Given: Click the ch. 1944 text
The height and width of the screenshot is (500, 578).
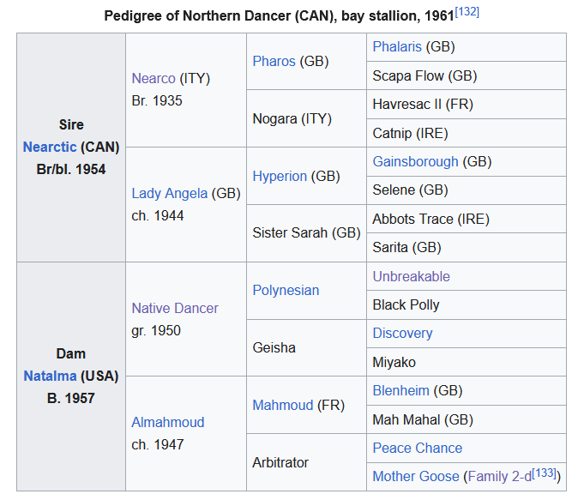Looking at the screenshot, I should (158, 216).
